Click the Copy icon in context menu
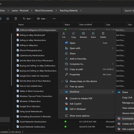Image resolution: width=134 pixels, height=134 pixels. click(x=73, y=33)
